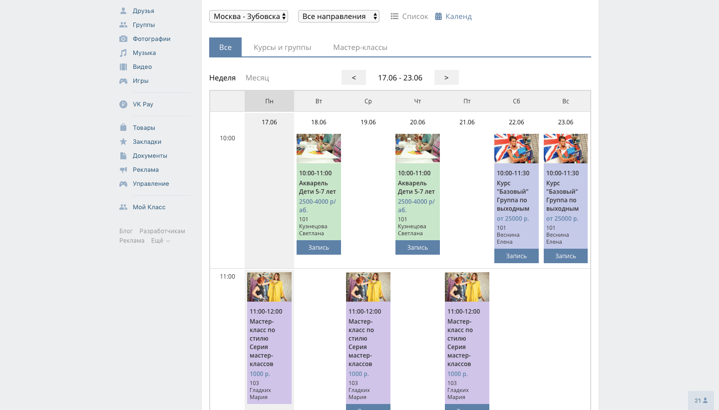Open the Music note icon
This screenshot has width=719, height=410.
[123, 52]
